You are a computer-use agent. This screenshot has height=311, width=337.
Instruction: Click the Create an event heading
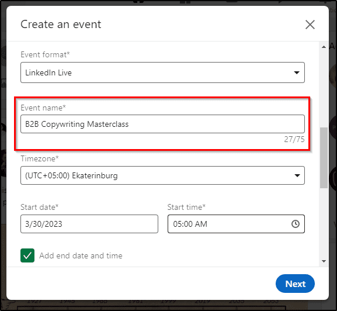click(x=61, y=24)
